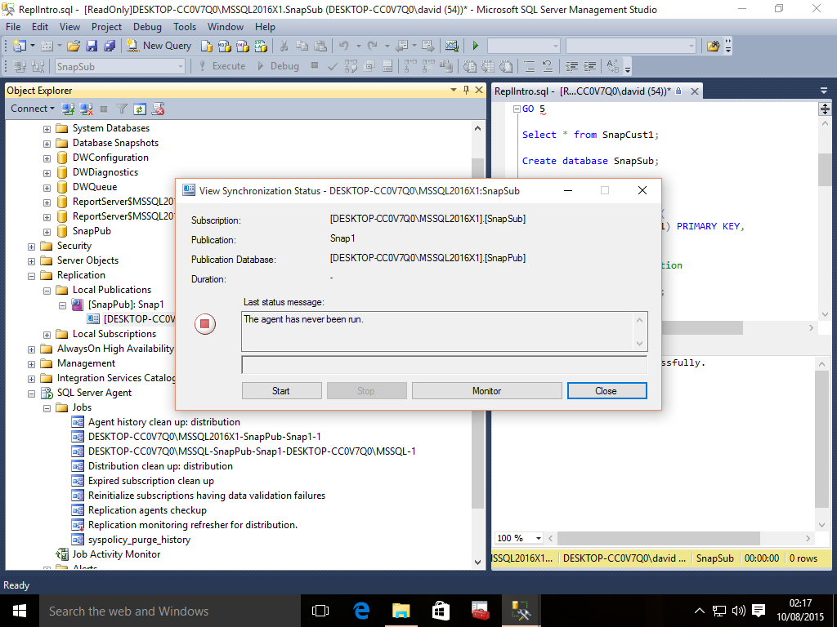This screenshot has height=627, width=837.
Task: Click the Monitor button in the dialog
Action: tap(486, 391)
